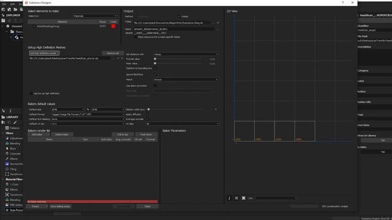Open the Preset dropdown button
Screen dimensions: 392x220
(37, 207)
